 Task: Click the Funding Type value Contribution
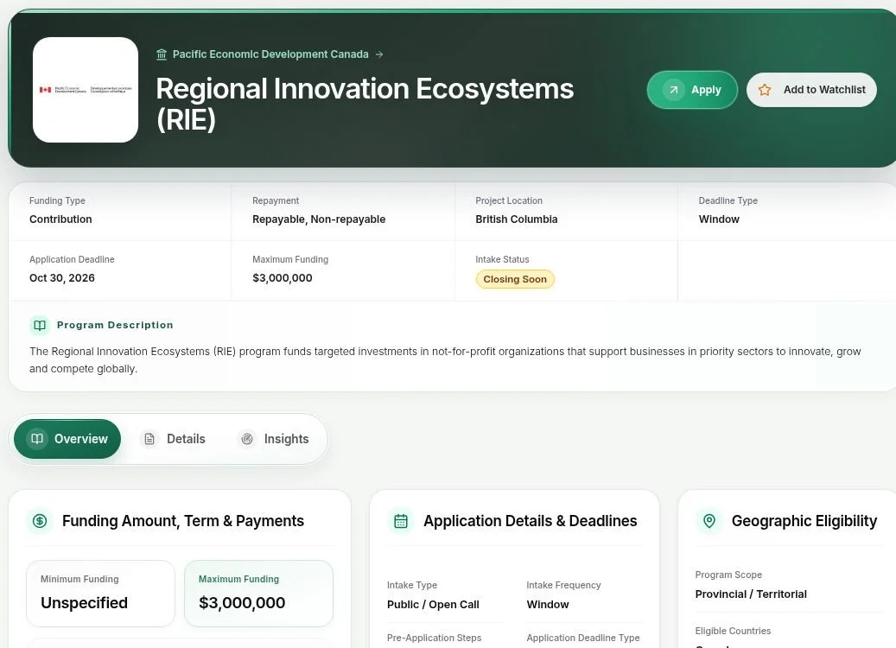coord(60,219)
